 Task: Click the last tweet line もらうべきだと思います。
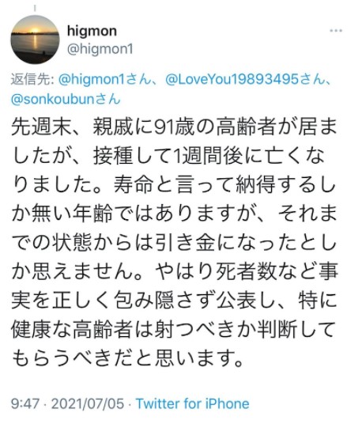127,359
